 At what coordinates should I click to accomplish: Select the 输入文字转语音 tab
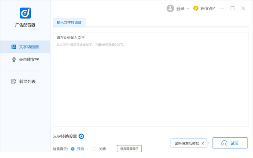pyautogui.click(x=69, y=22)
